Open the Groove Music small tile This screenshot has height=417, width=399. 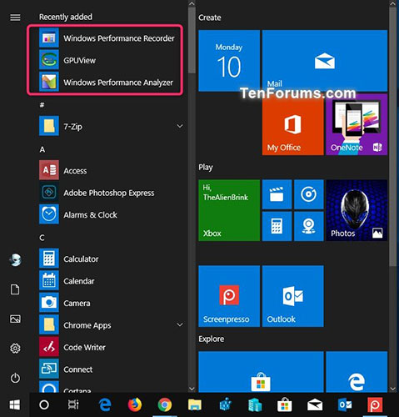[x=309, y=194]
